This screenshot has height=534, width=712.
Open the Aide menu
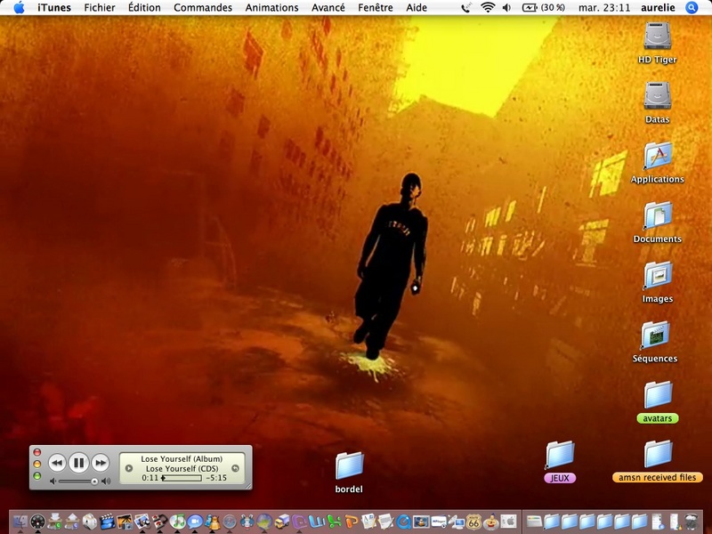tap(417, 8)
